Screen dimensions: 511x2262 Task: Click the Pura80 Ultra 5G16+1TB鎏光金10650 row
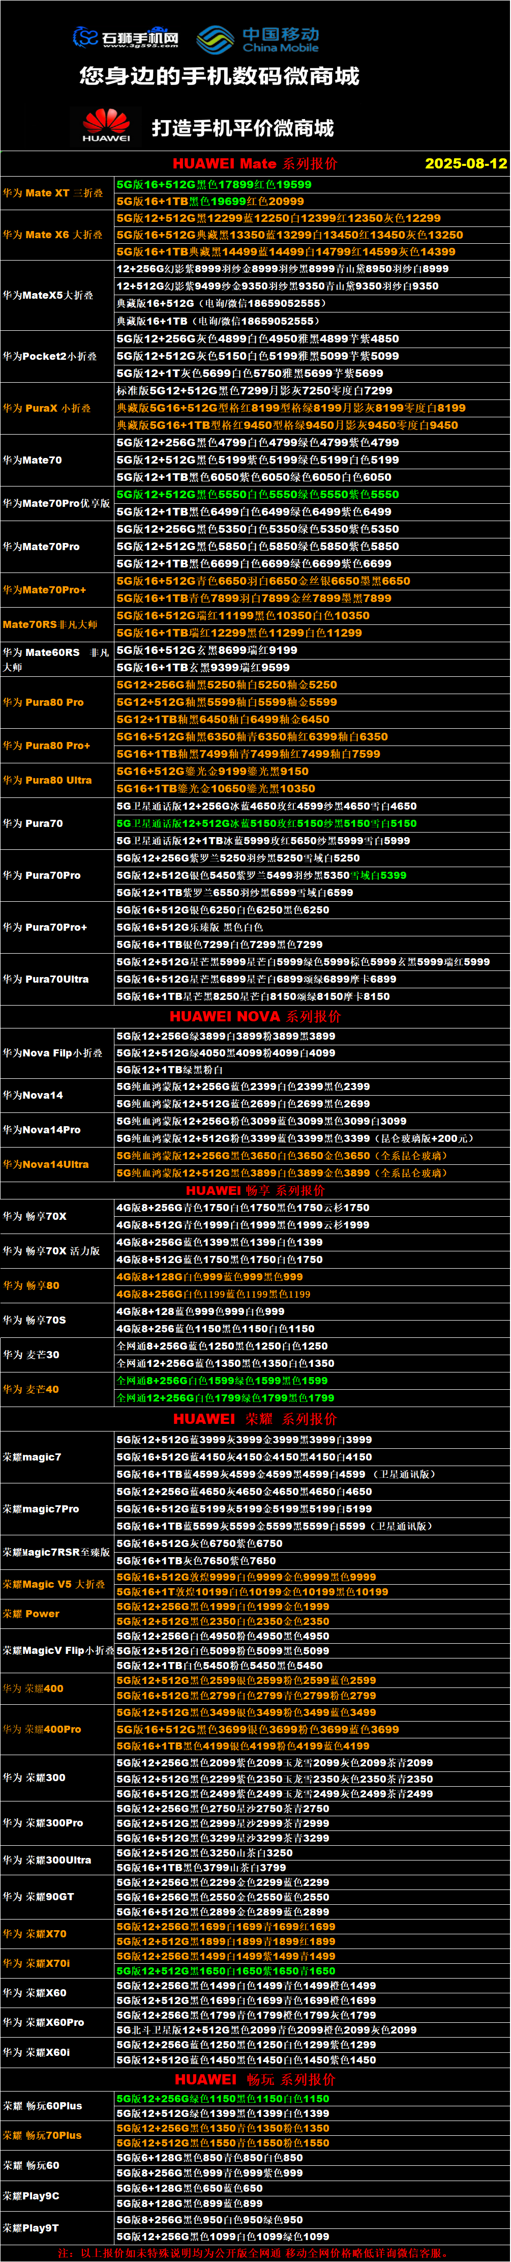pyautogui.click(x=312, y=789)
